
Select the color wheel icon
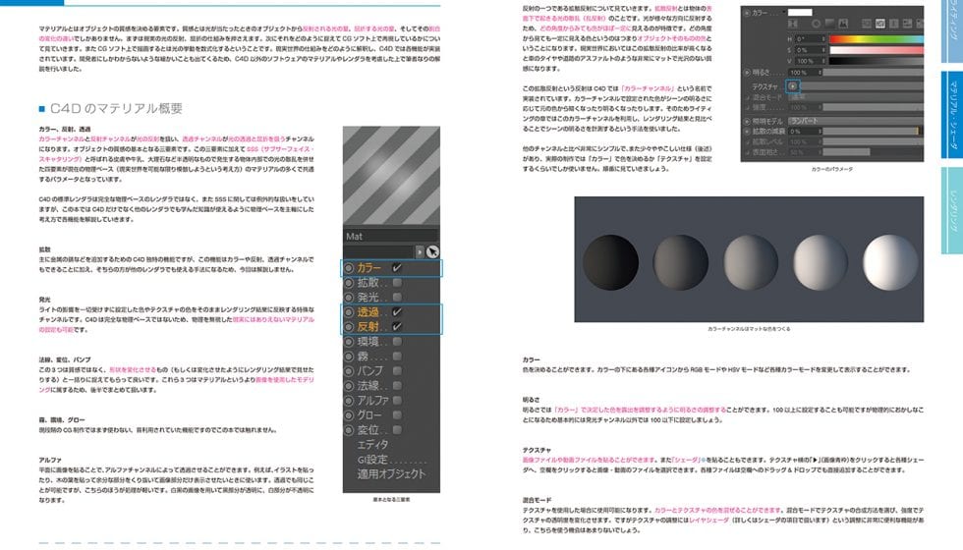point(817,24)
